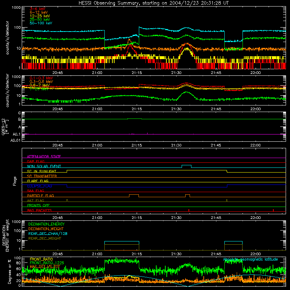Click the PARTICLE_FLAG label
The image size is (290, 290).
click(x=41, y=195)
